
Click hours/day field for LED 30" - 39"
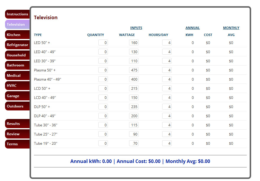pos(167,61)
